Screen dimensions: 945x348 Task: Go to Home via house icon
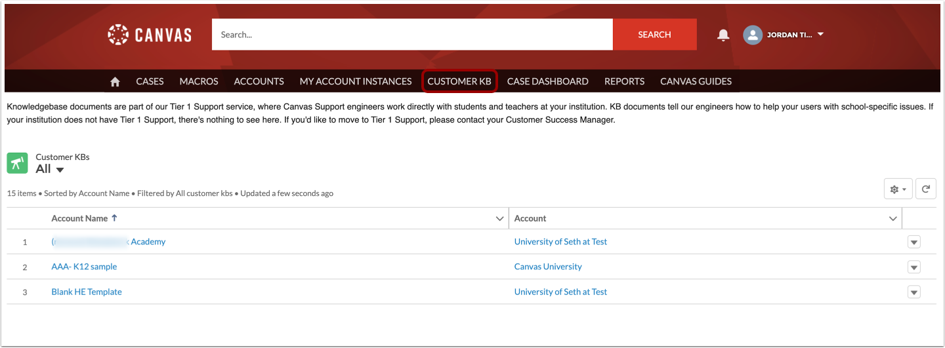pos(115,82)
